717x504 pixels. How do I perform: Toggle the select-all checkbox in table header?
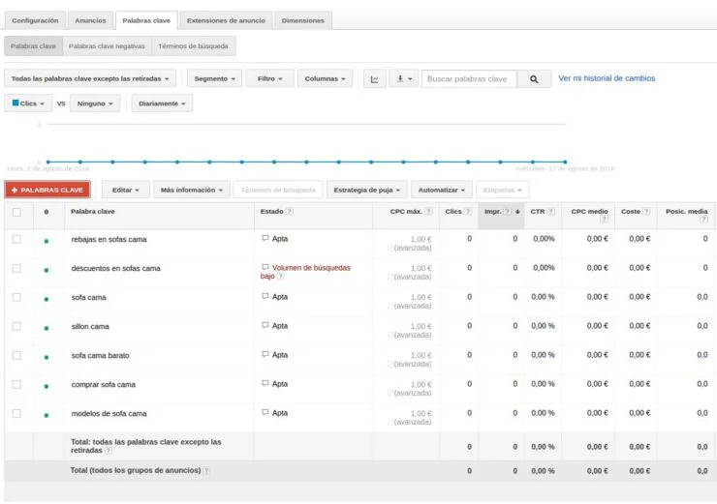click(16, 212)
